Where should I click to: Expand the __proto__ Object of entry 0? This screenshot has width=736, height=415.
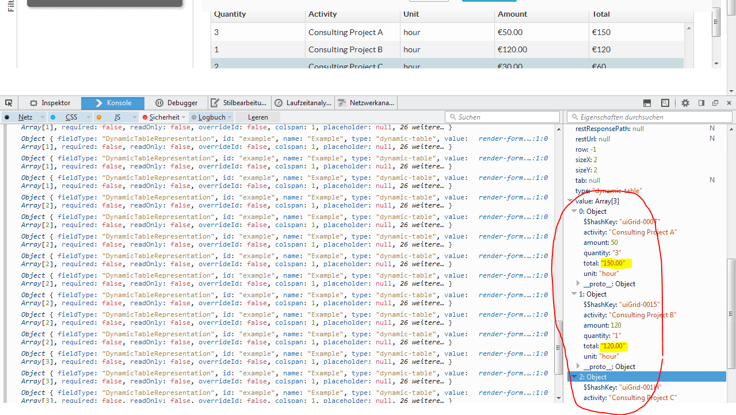578,283
